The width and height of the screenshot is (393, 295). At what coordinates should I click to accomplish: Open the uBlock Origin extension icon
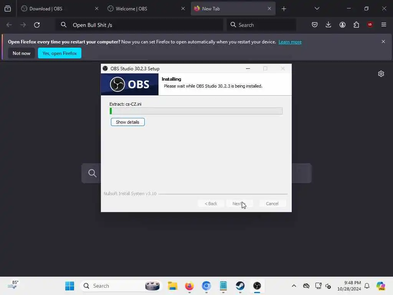click(x=370, y=25)
